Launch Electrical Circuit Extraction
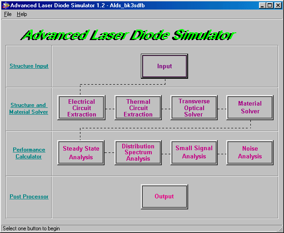 click(x=81, y=108)
